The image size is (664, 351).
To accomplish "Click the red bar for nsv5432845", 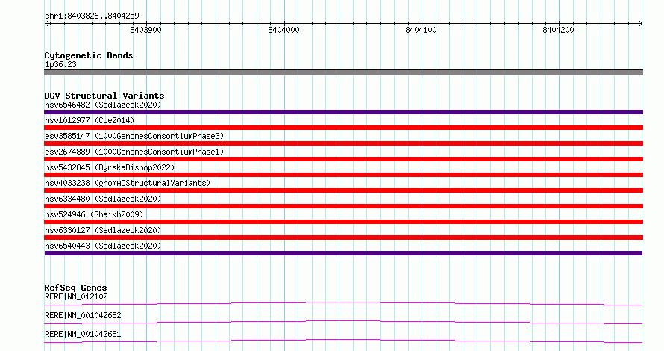I will 343,175.
